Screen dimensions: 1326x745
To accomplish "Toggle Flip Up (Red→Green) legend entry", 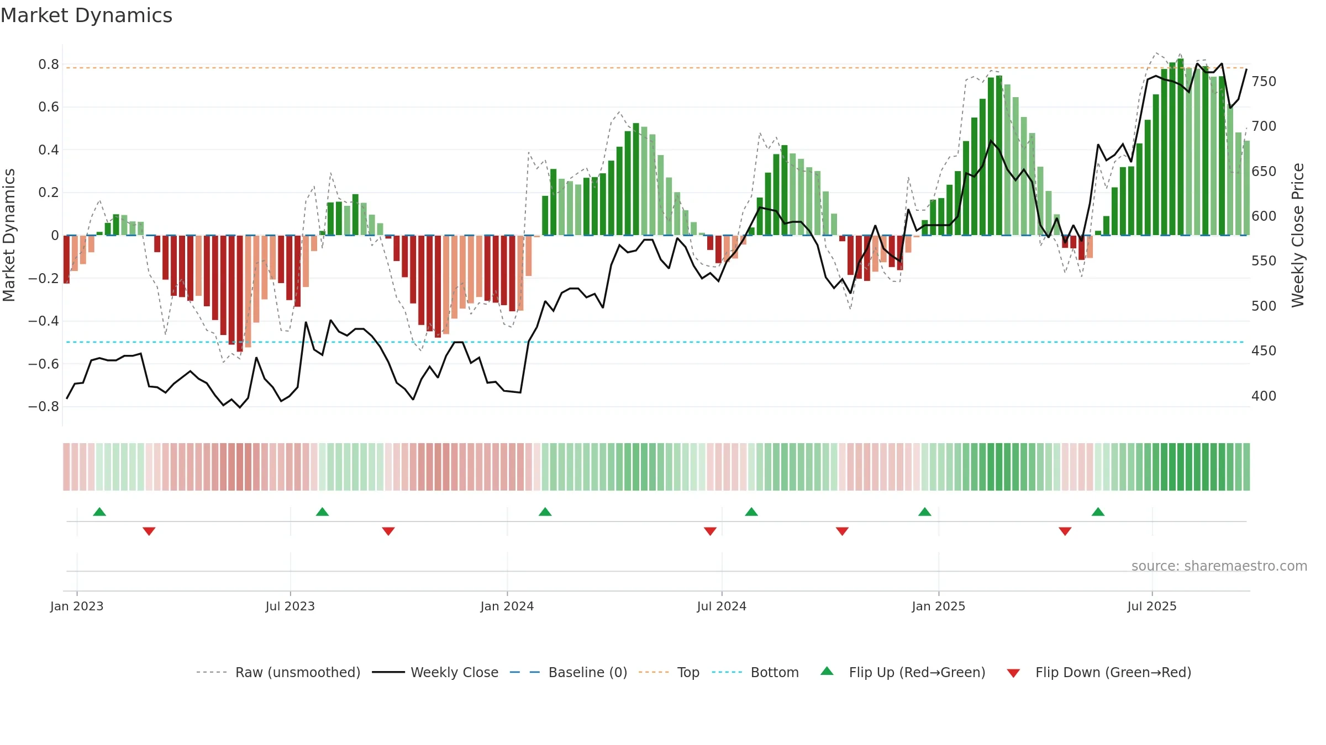I will 903,672.
